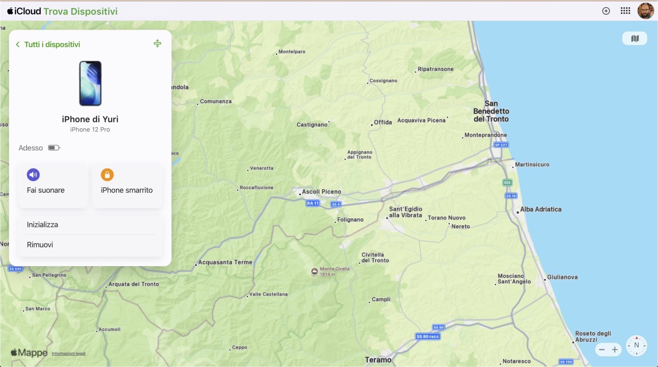Click the iPhone 12 Pro device image
The height and width of the screenshot is (367, 658).
pyautogui.click(x=90, y=83)
